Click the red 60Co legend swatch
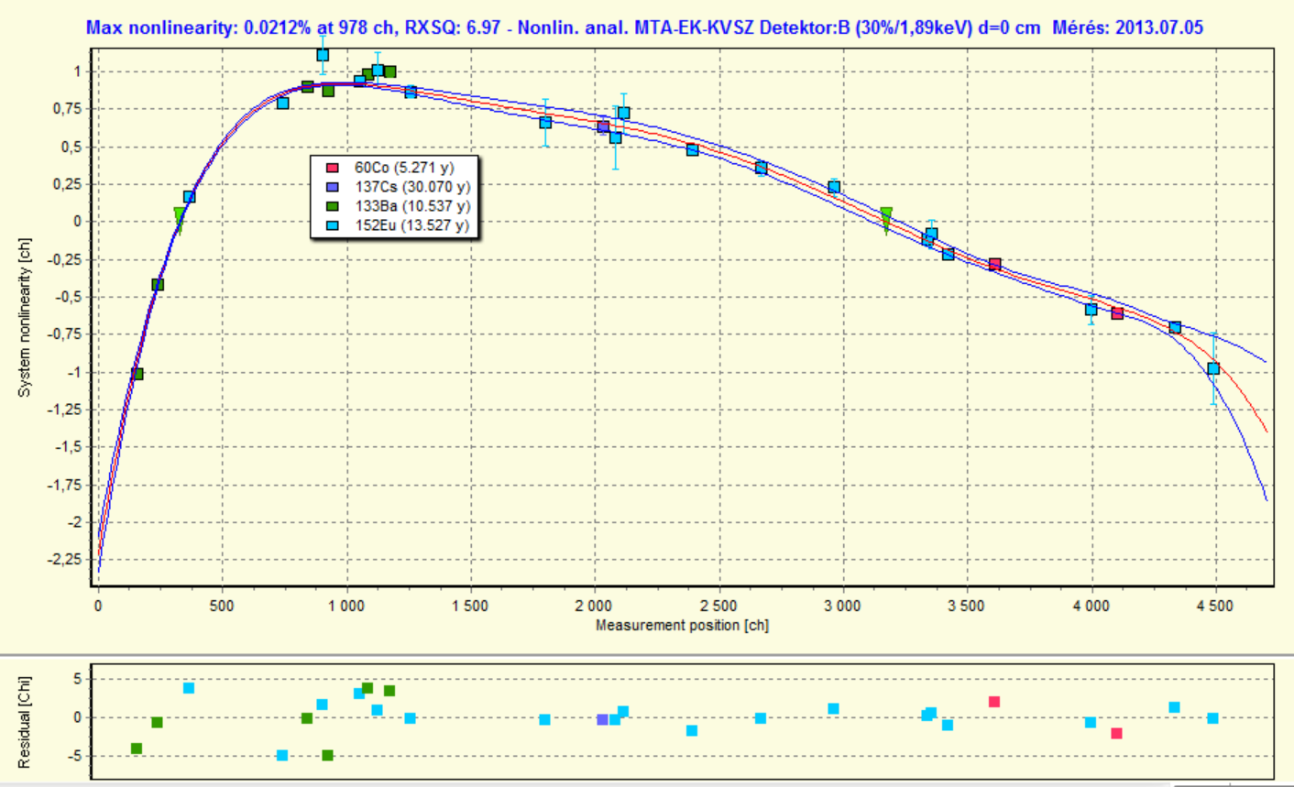The image size is (1294, 787). pos(334,169)
